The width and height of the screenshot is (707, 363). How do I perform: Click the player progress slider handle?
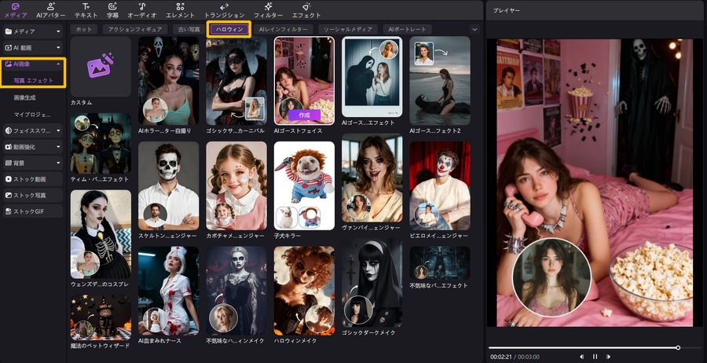click(x=678, y=347)
